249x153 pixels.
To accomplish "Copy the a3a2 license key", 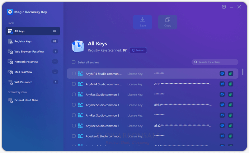I will coord(231,126).
